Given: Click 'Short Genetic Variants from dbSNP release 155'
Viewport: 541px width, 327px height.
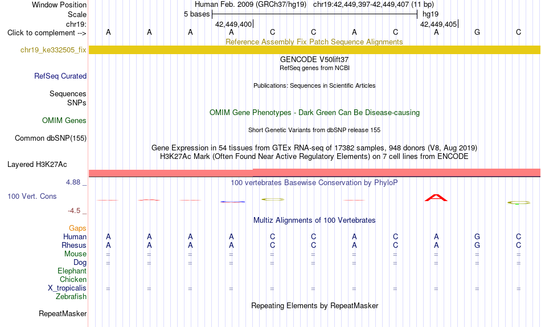Looking at the screenshot, I should point(314,130).
